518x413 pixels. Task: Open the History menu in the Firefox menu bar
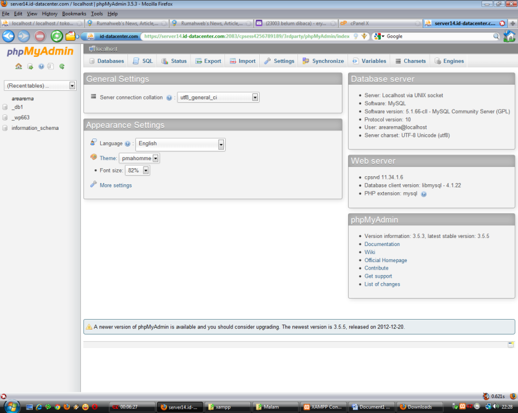[49, 14]
